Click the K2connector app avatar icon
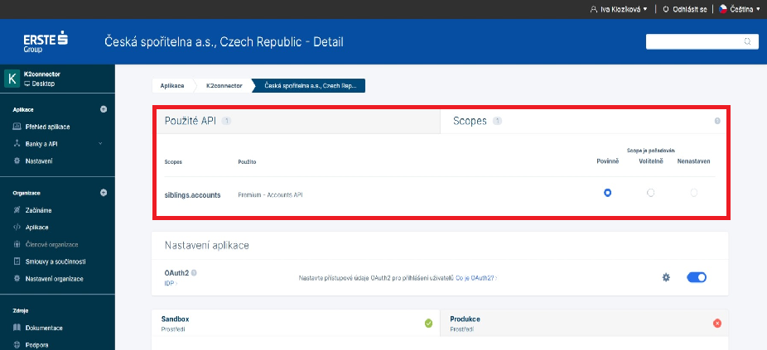The height and width of the screenshot is (350, 767). [x=12, y=79]
